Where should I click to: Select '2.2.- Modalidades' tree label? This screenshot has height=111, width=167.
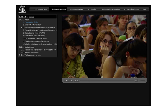pos(28,47)
